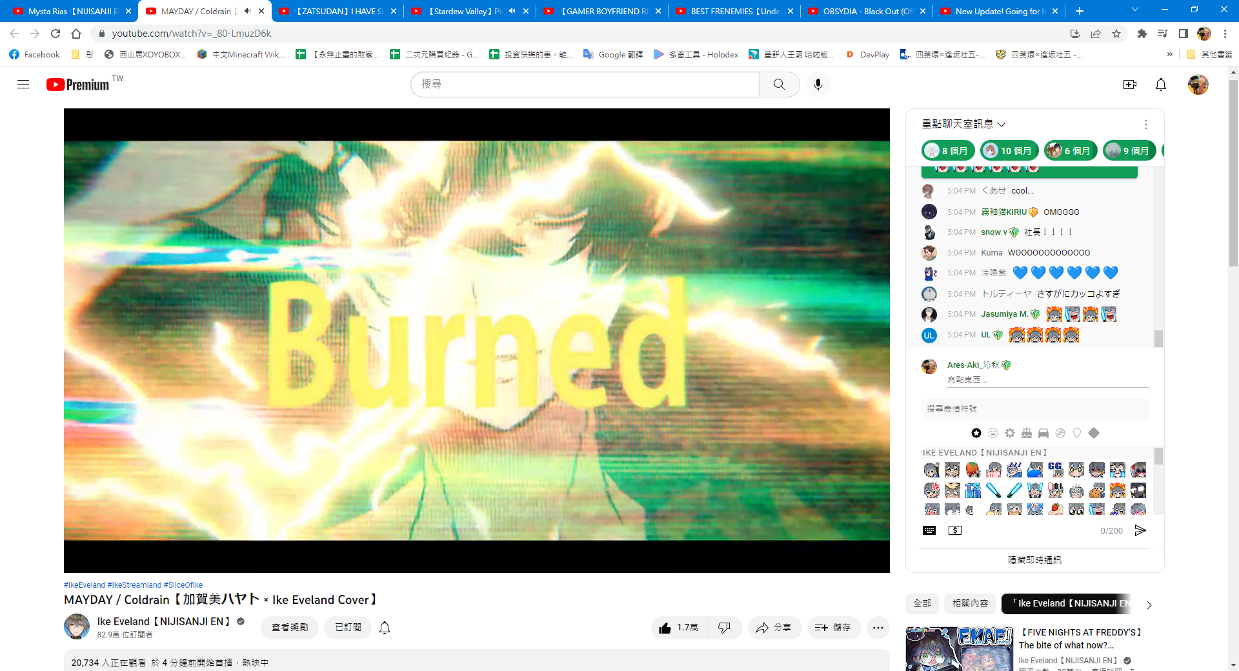Mute the Stardew Valley tab audio
1239x671 pixels.
(x=512, y=11)
